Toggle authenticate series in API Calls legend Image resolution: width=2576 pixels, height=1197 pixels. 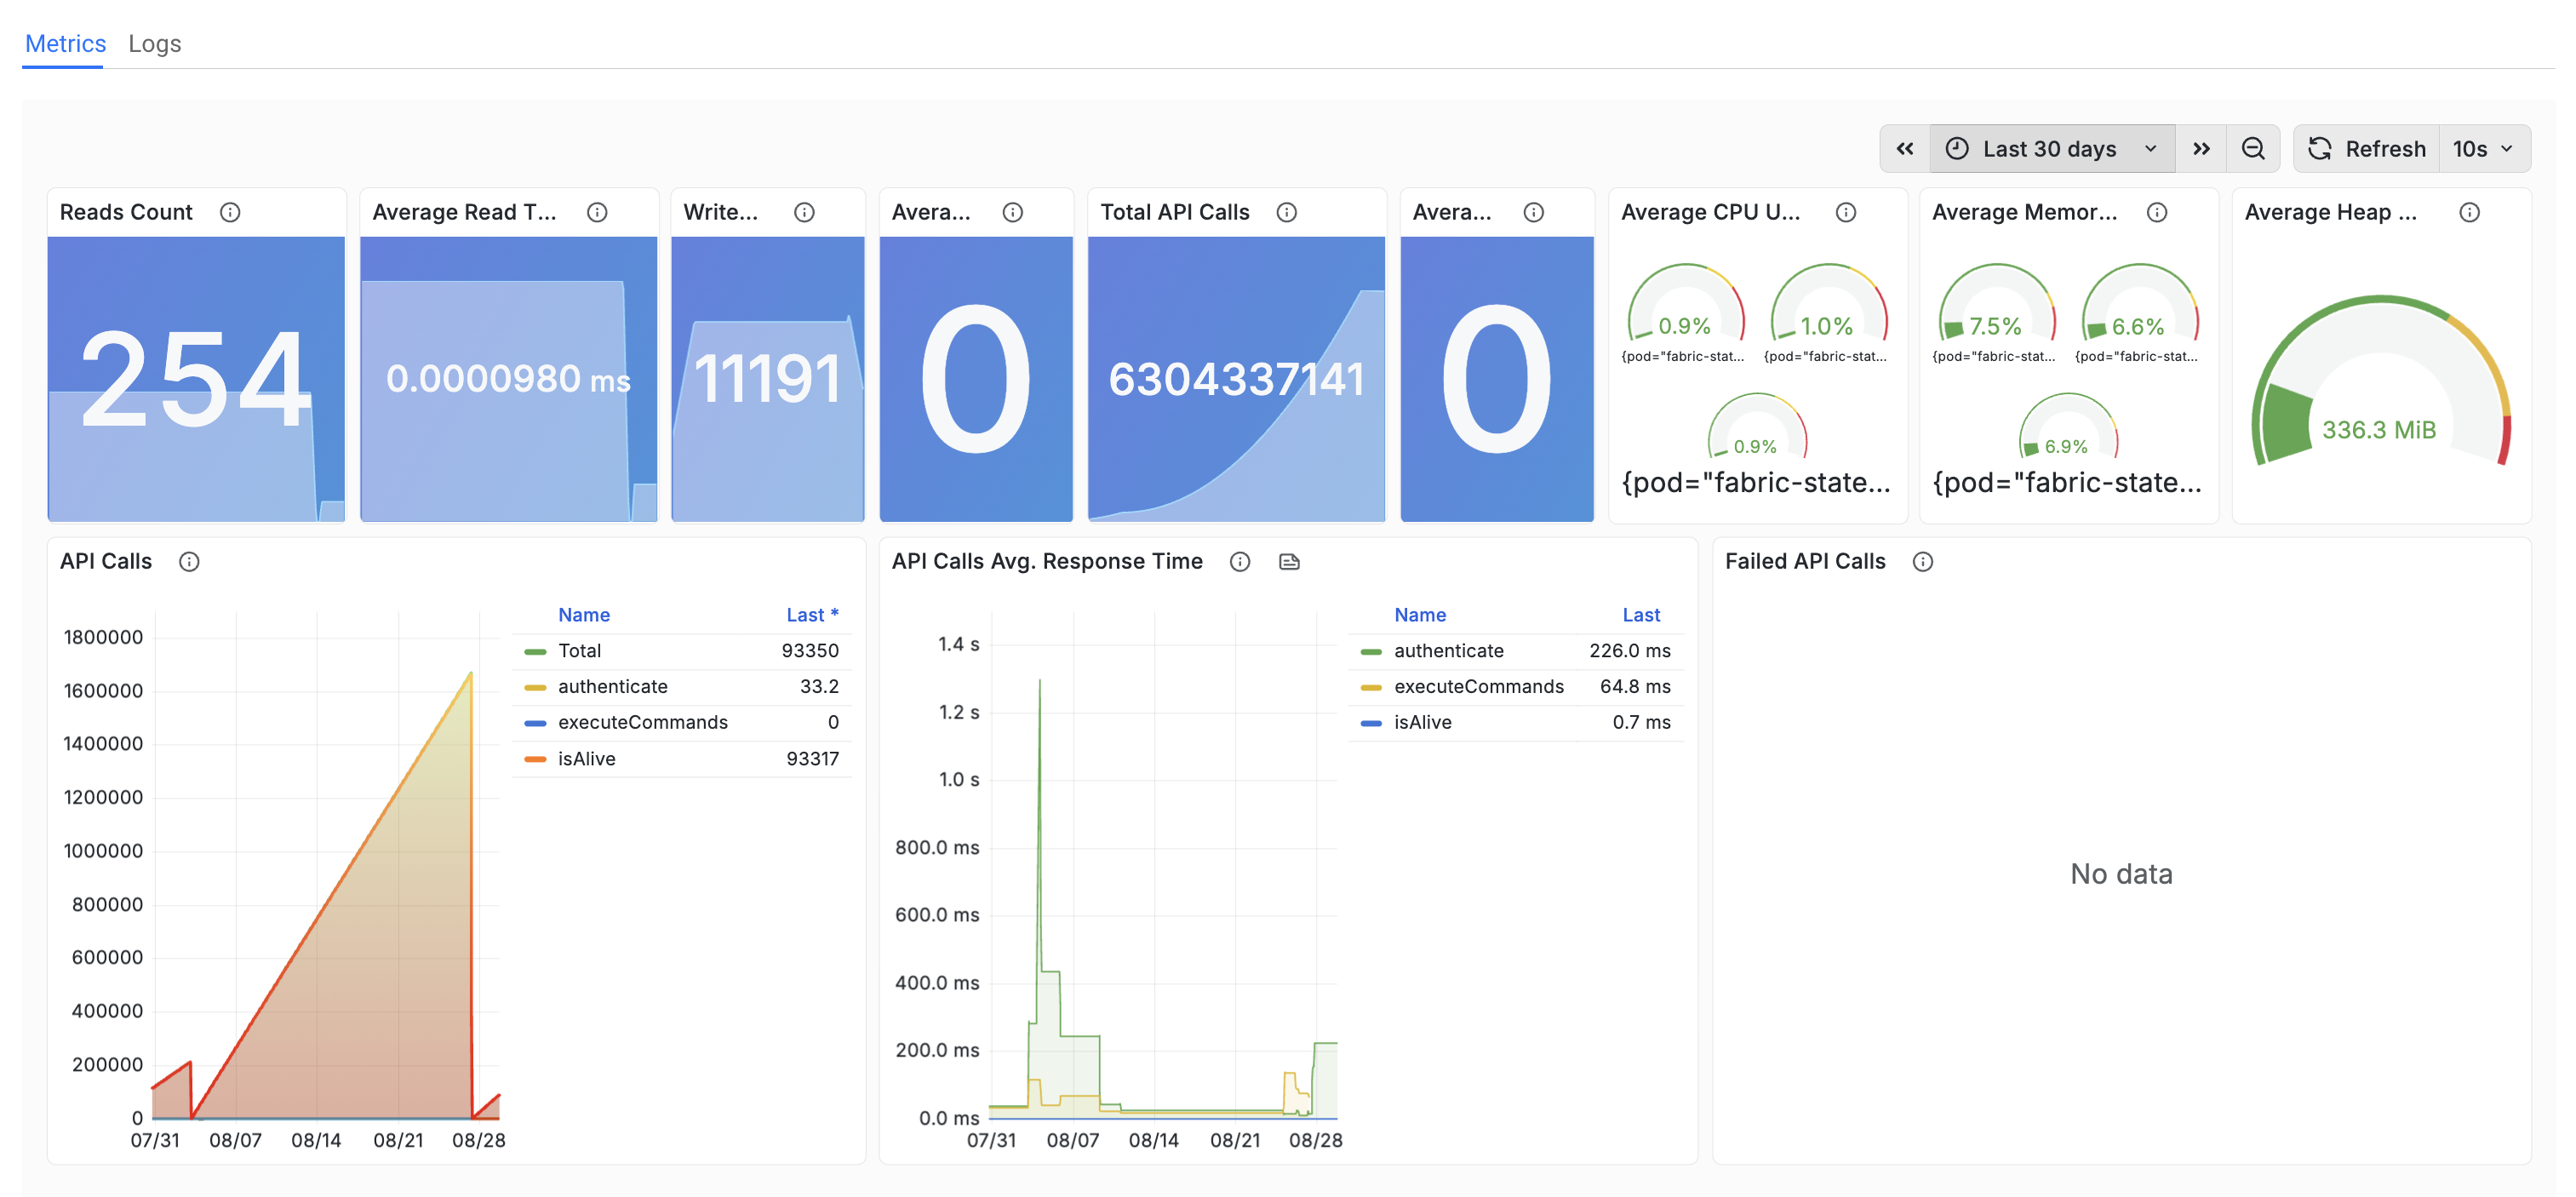pyautogui.click(x=612, y=687)
